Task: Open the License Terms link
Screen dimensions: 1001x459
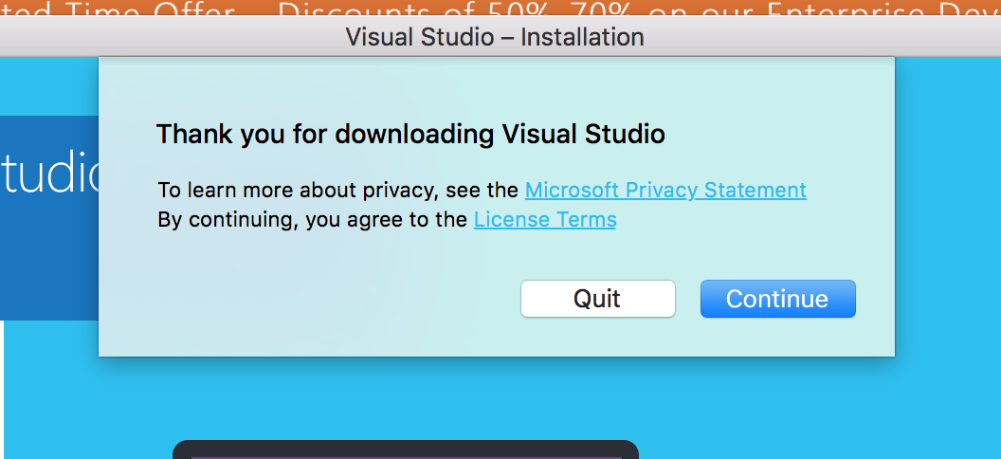Action: (544, 220)
